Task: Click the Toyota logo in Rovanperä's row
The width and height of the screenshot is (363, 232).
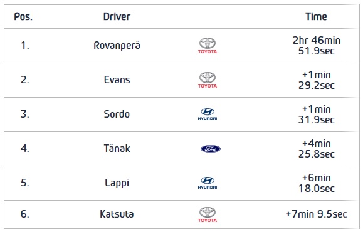Action: pos(208,46)
